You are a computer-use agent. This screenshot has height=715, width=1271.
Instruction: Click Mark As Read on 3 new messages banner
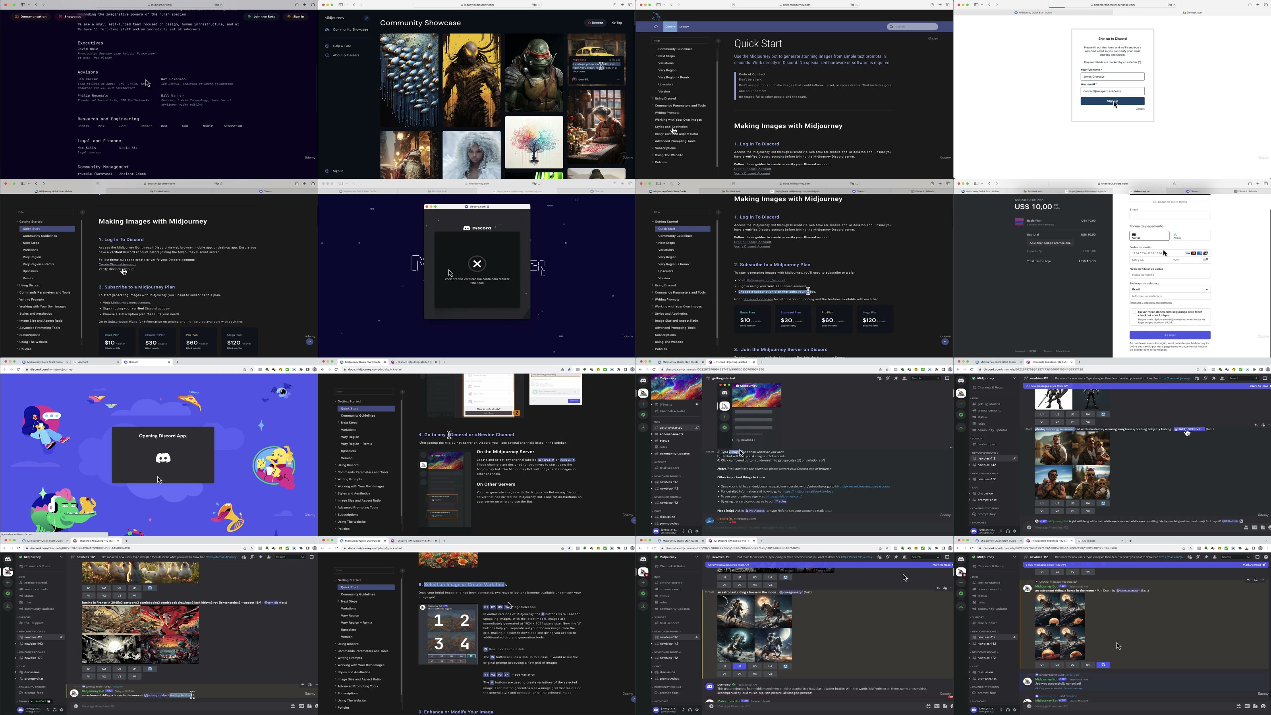[1254, 564]
